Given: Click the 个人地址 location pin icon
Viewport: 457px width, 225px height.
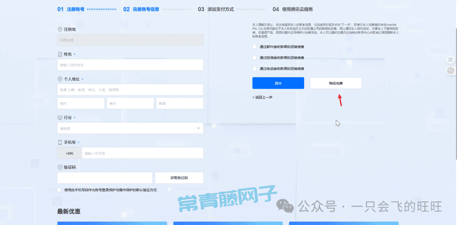Looking at the screenshot, I should click(60, 79).
